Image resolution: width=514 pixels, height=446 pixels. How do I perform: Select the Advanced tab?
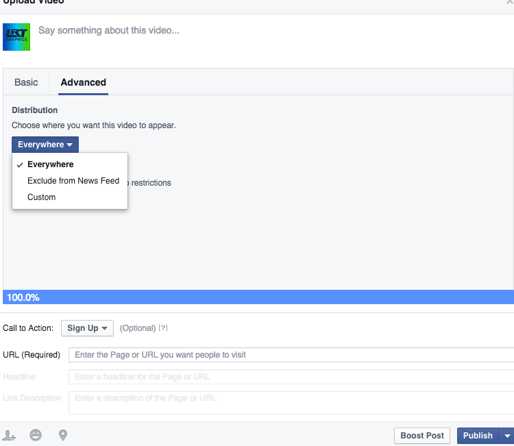[x=83, y=82]
